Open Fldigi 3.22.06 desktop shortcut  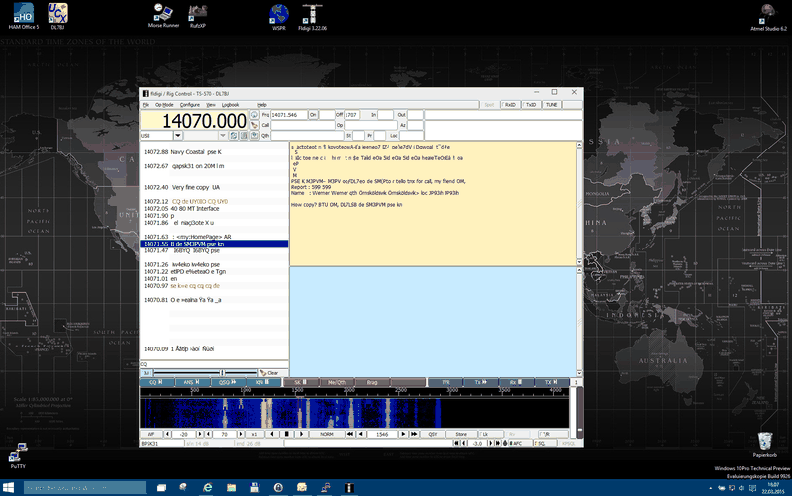(312, 17)
